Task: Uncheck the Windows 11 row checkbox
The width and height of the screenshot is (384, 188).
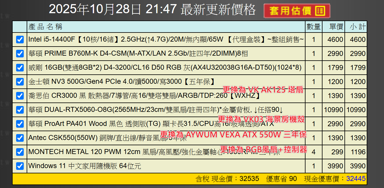Action: click(x=20, y=166)
